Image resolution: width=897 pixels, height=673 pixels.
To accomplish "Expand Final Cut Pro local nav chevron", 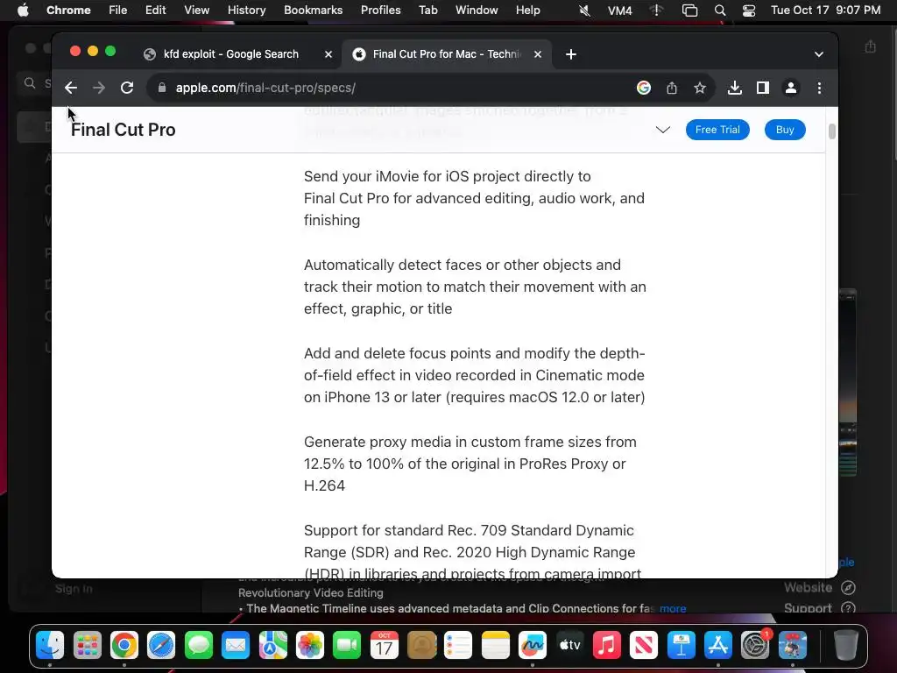I will [x=662, y=130].
